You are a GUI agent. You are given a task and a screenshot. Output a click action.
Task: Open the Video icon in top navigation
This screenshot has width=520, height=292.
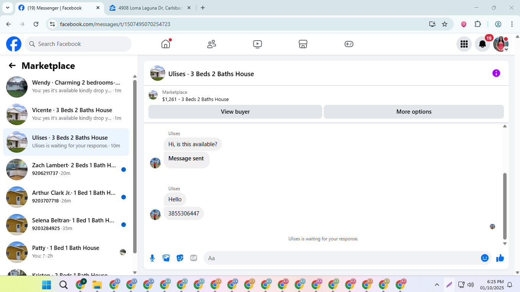point(258,44)
